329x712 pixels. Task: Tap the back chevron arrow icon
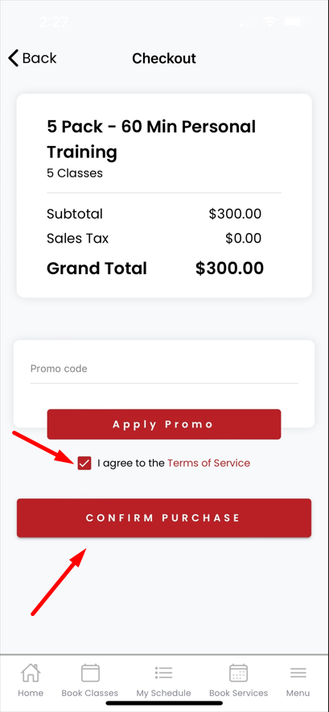click(x=14, y=58)
